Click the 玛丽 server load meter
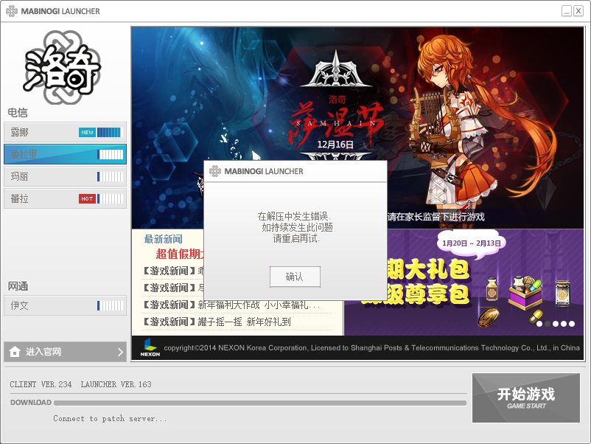 click(x=110, y=176)
